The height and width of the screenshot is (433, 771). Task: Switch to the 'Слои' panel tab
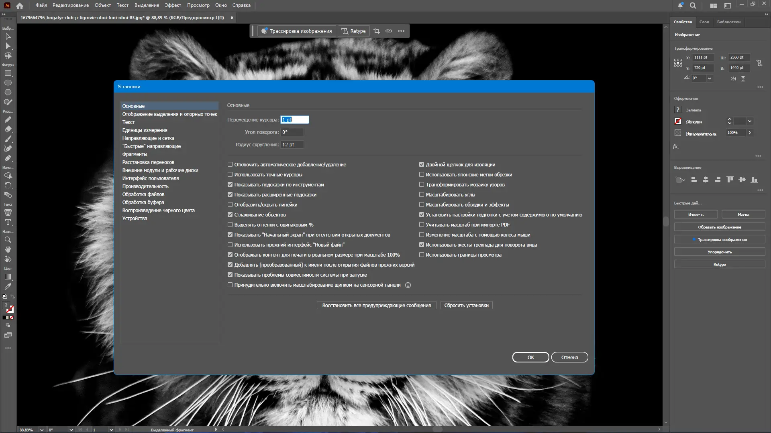[x=704, y=22]
